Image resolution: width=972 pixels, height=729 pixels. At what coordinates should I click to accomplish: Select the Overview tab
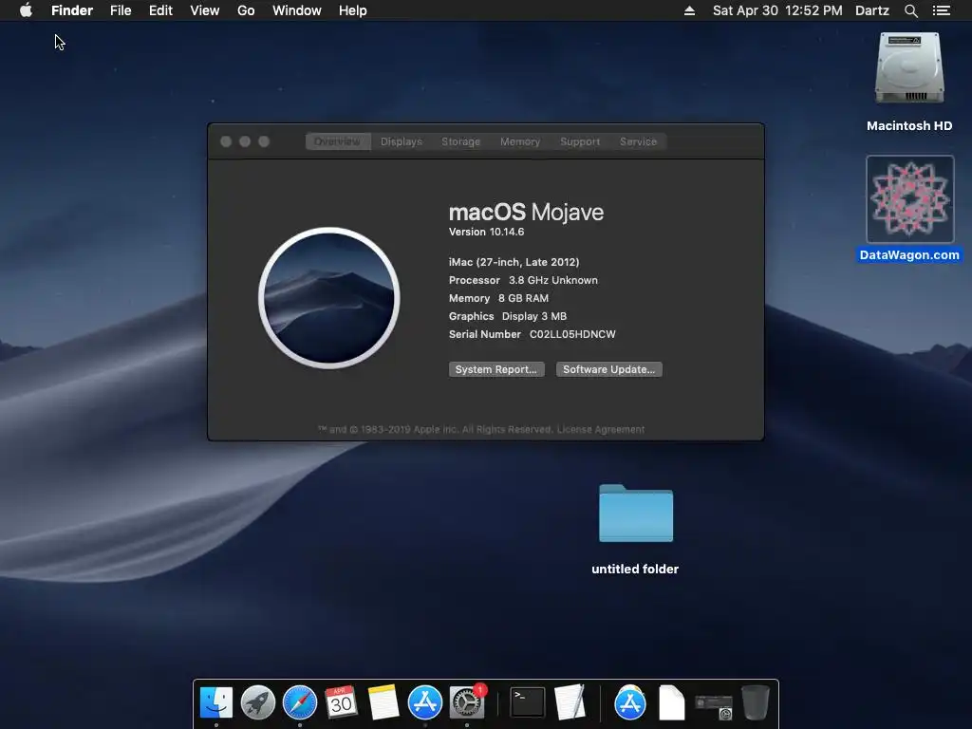tap(338, 141)
